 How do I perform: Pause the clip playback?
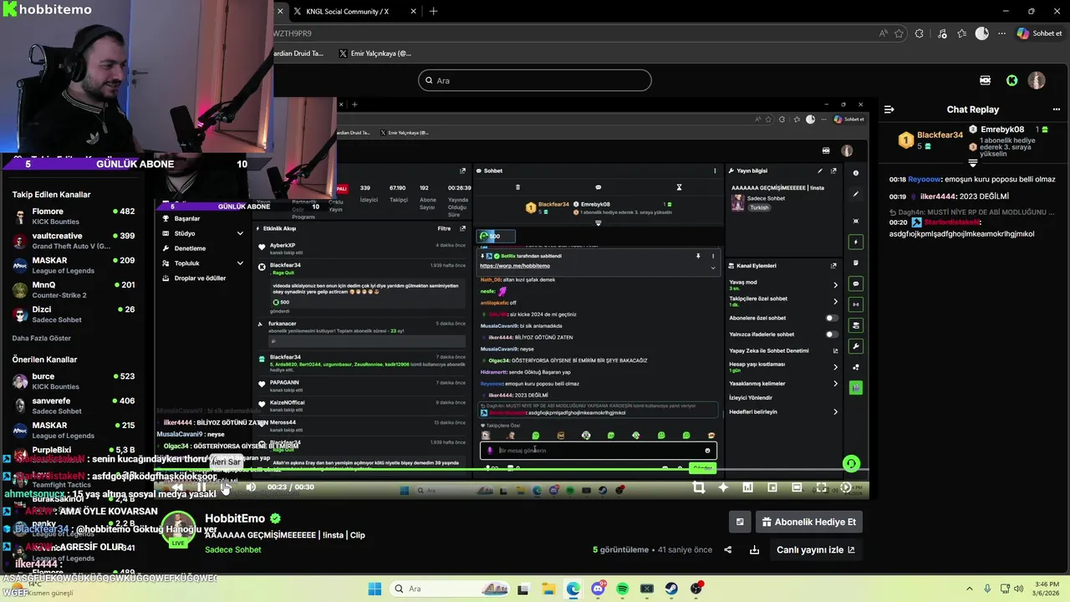[201, 487]
